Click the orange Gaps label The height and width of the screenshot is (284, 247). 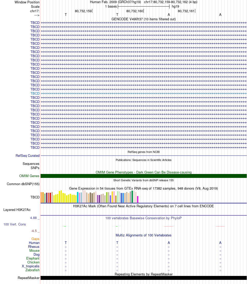(x=36, y=239)
